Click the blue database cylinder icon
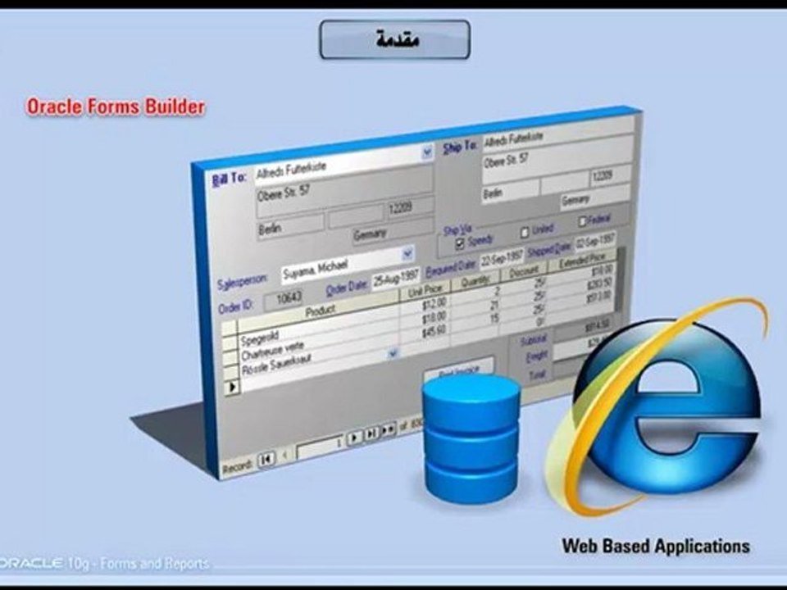Image resolution: width=787 pixels, height=590 pixels. (x=471, y=438)
